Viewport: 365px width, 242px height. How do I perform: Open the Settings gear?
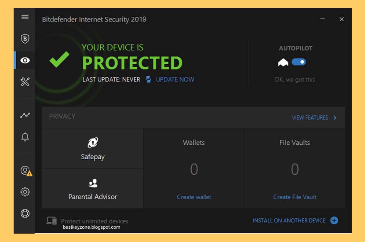[x=25, y=192]
